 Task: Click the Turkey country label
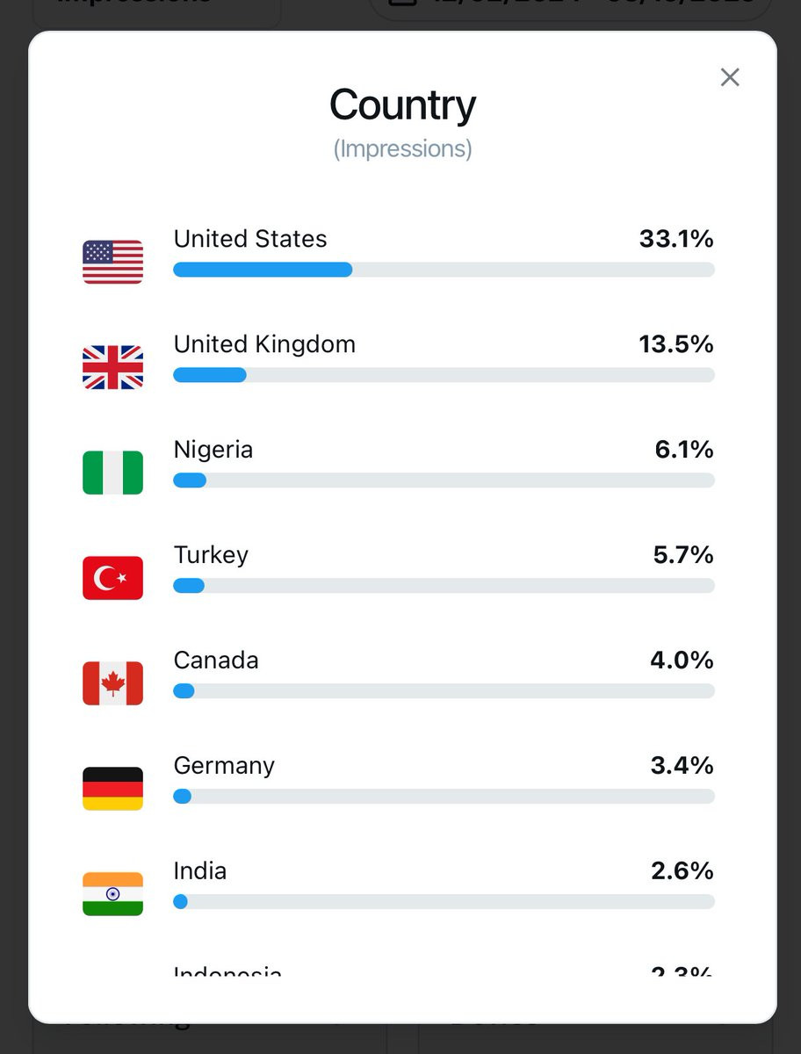point(211,555)
